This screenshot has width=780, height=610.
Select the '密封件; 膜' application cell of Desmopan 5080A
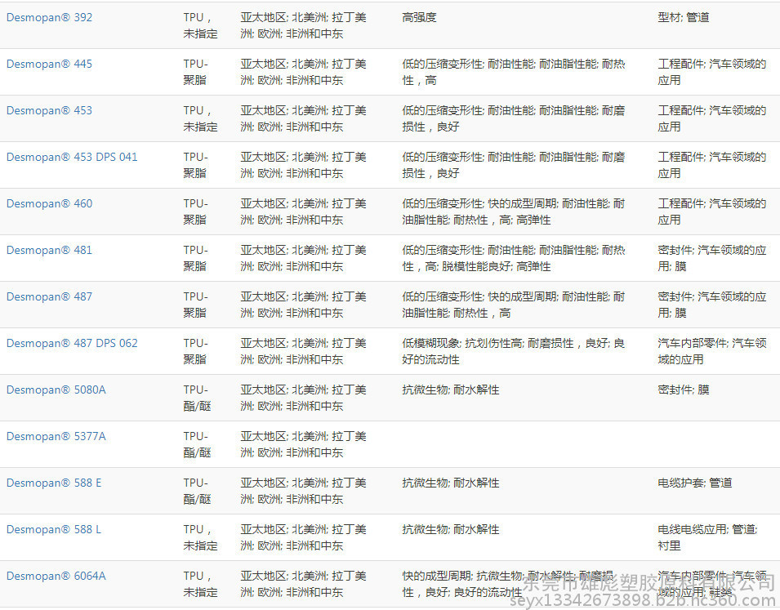pyautogui.click(x=683, y=390)
